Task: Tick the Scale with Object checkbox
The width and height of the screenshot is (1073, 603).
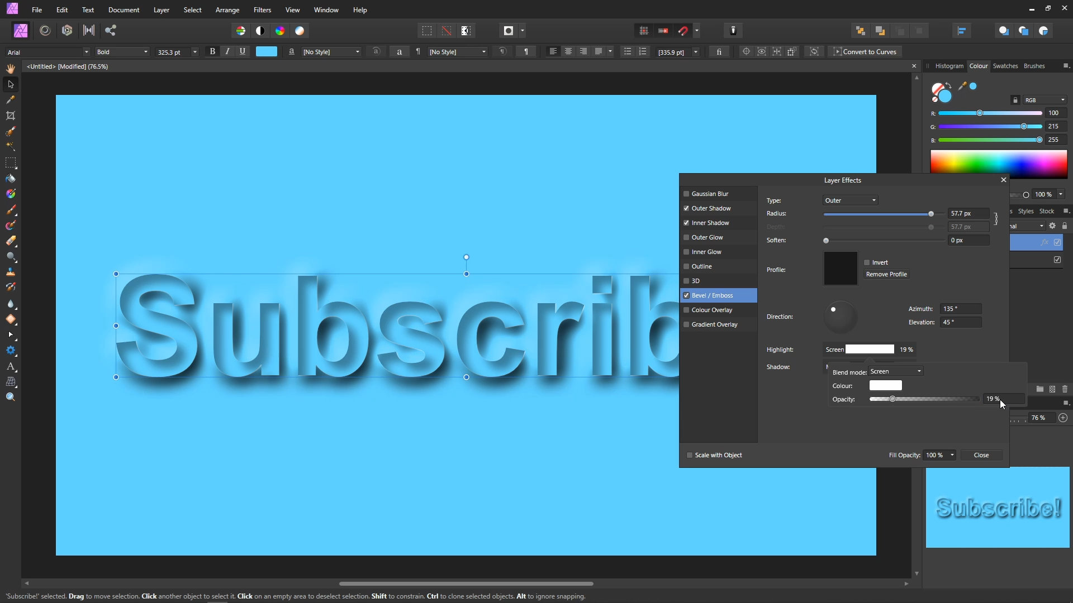Action: pos(690,455)
